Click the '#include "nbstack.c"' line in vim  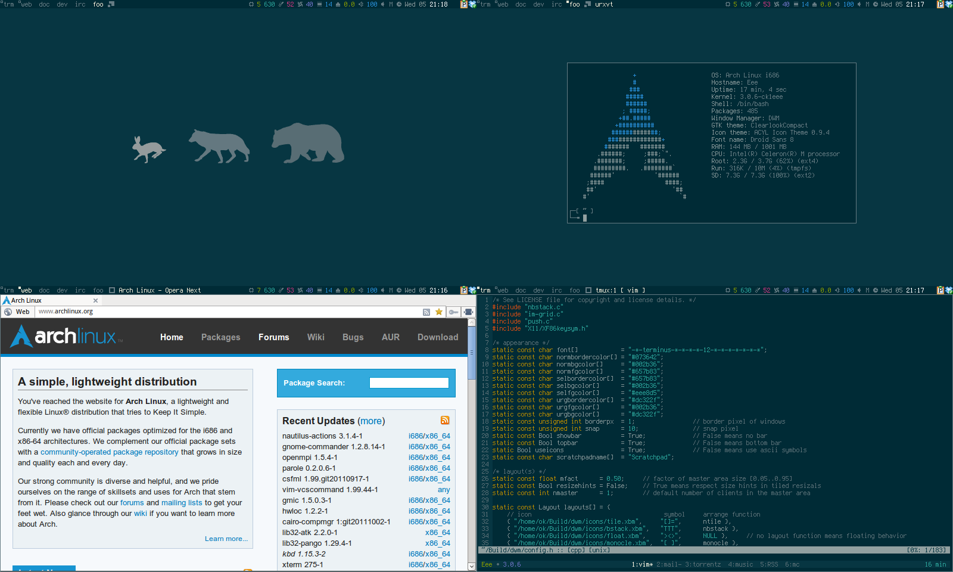pos(528,307)
